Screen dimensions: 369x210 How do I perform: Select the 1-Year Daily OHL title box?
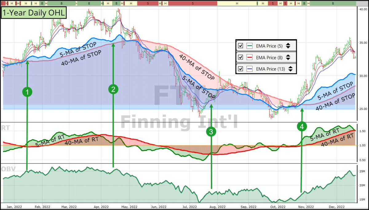[x=34, y=13]
